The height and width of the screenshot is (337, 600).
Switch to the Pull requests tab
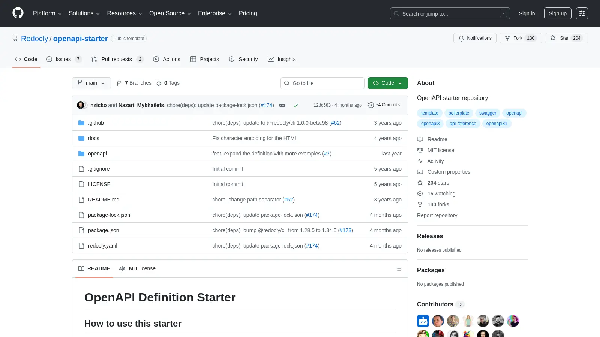tap(117, 59)
